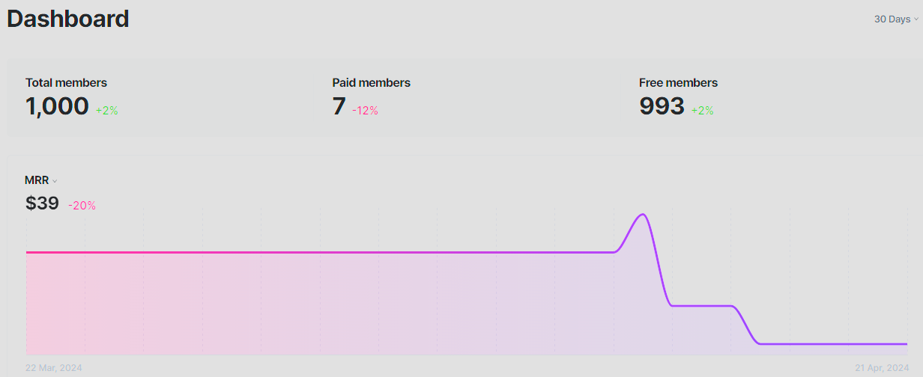Click the +2% change beside 1,000
The image size is (923, 377).
107,111
